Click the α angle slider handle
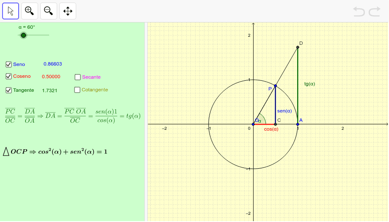 [x=23, y=35]
